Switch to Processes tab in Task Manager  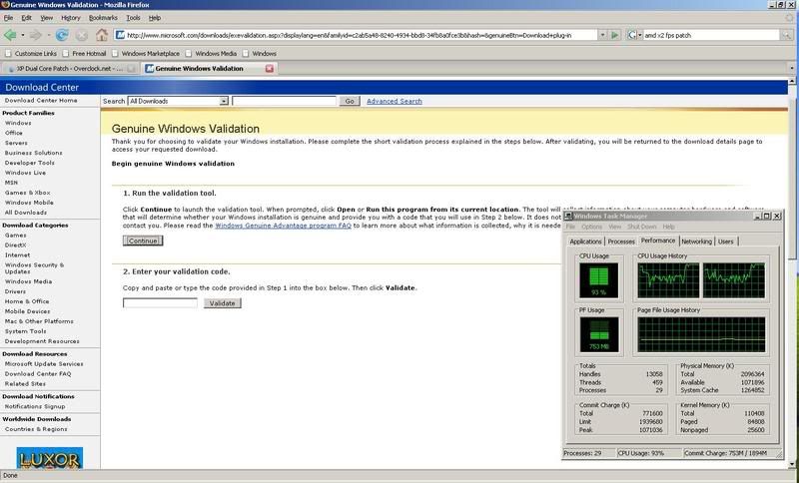[x=620, y=241]
